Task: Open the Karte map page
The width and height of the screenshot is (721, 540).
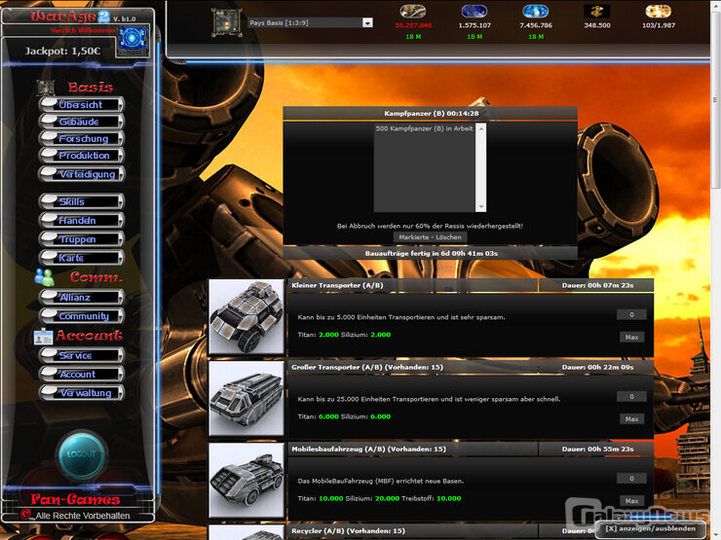Action: (x=82, y=258)
